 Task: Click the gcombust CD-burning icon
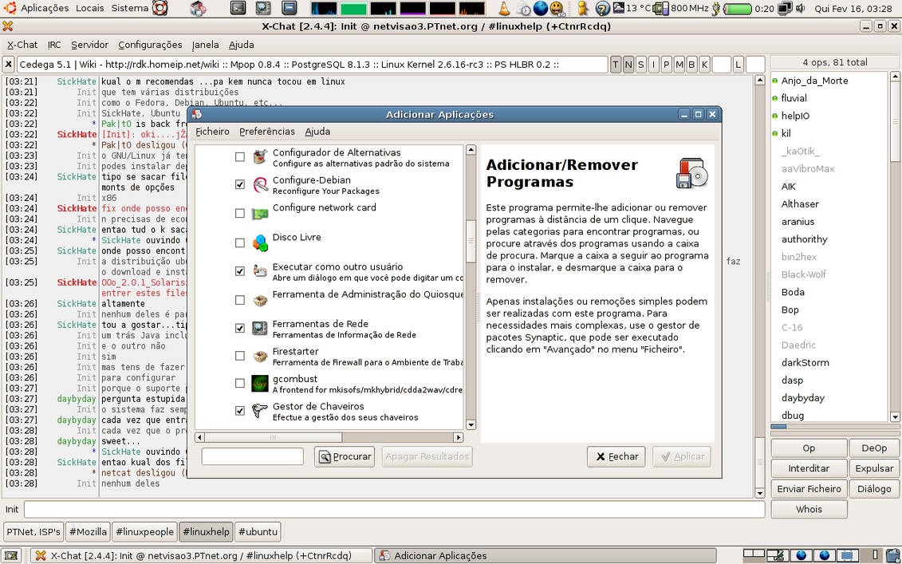click(x=260, y=384)
